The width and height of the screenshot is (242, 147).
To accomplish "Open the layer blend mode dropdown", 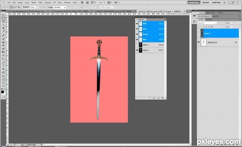I will point(207,23).
